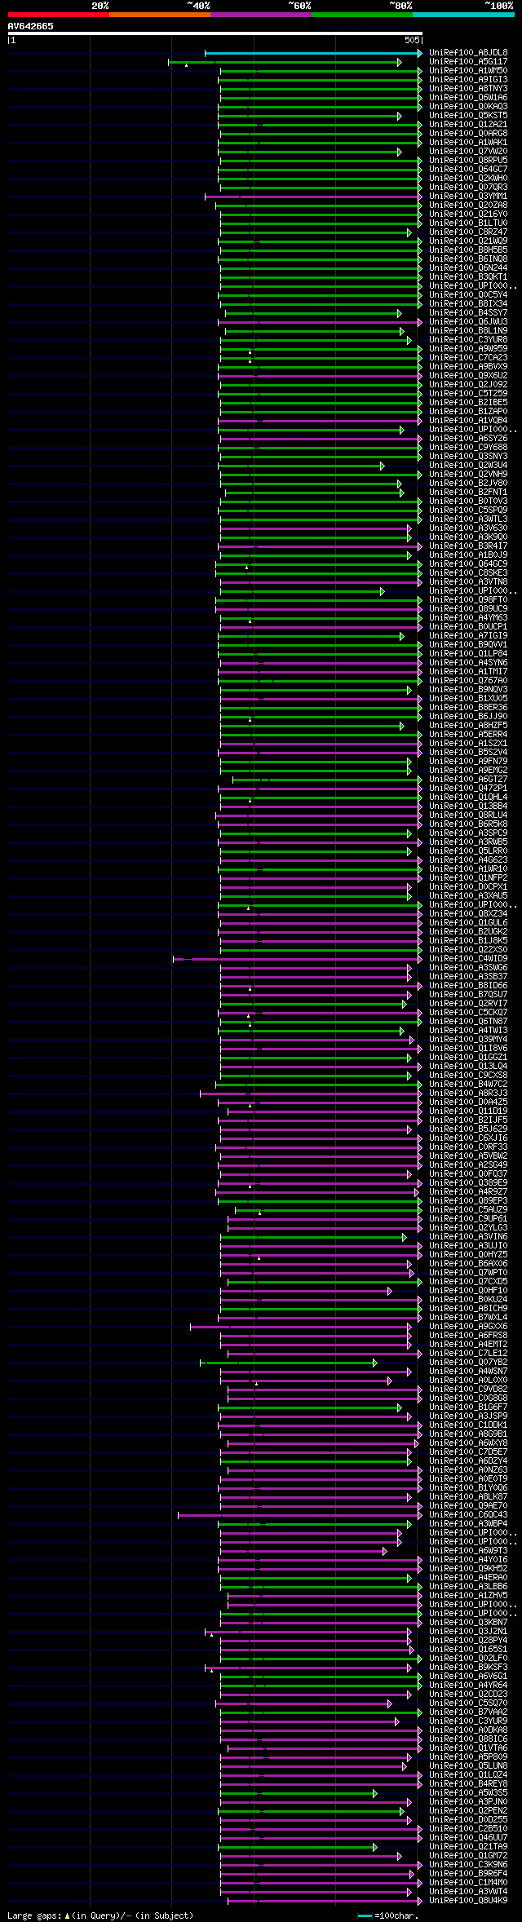Screen dimensions: 522x1922
Task: Choose the UniRef100_A5W3S5 hit name
Action: pos(468,1793)
